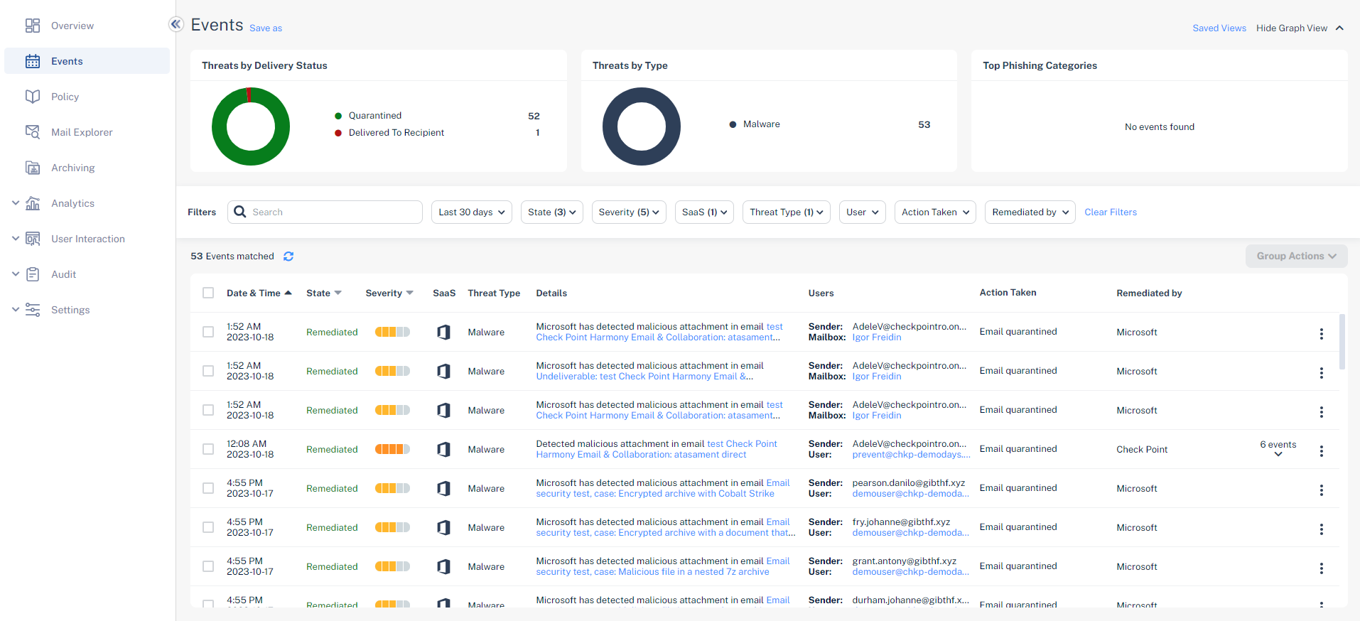Open the Mail Explorer icon
Viewport: 1360px width, 621px height.
(33, 132)
